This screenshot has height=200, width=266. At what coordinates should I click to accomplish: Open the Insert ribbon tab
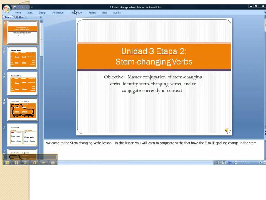tap(30, 12)
